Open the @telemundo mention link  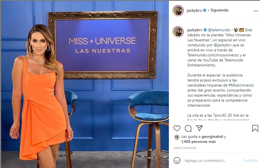tap(219, 30)
